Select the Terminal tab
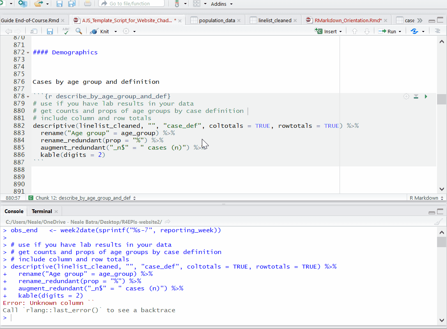The image size is (447, 329). pyautogui.click(x=42, y=211)
